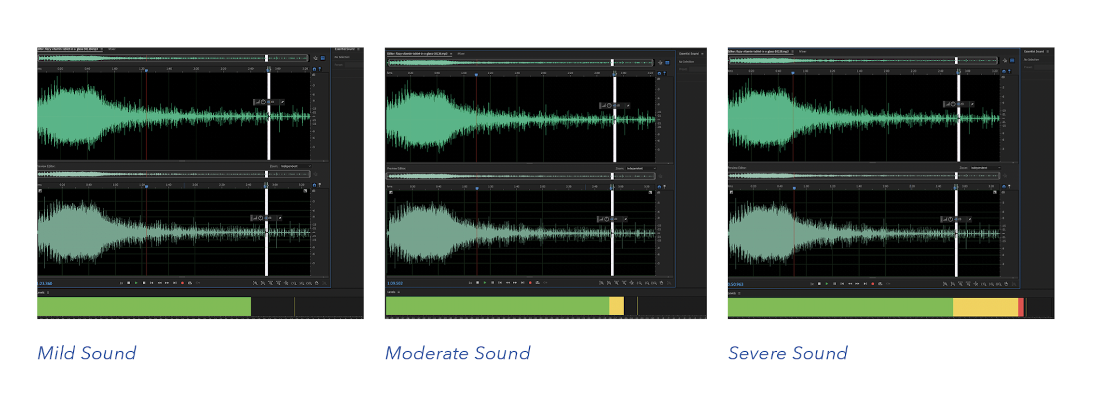Stop playback in the Moderate Sound screenshot
Screen dimensions: 1098x402
point(478,282)
